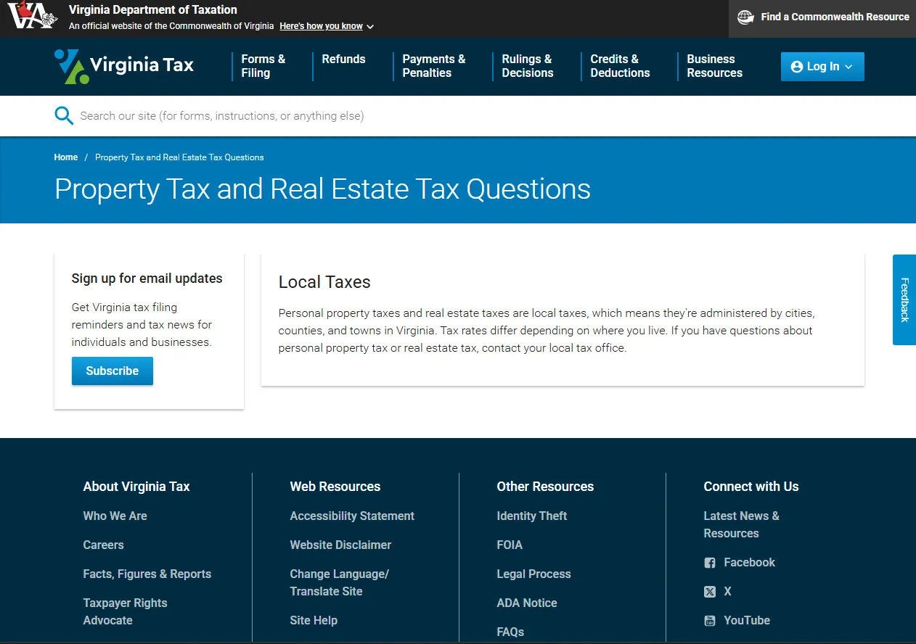Focus the site search input field
The width and height of the screenshot is (916, 644).
[x=465, y=116]
